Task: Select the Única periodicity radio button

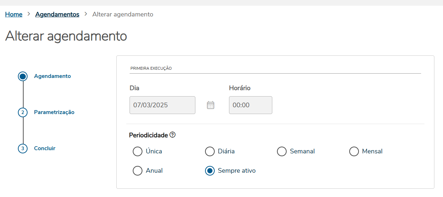Action: tap(137, 152)
